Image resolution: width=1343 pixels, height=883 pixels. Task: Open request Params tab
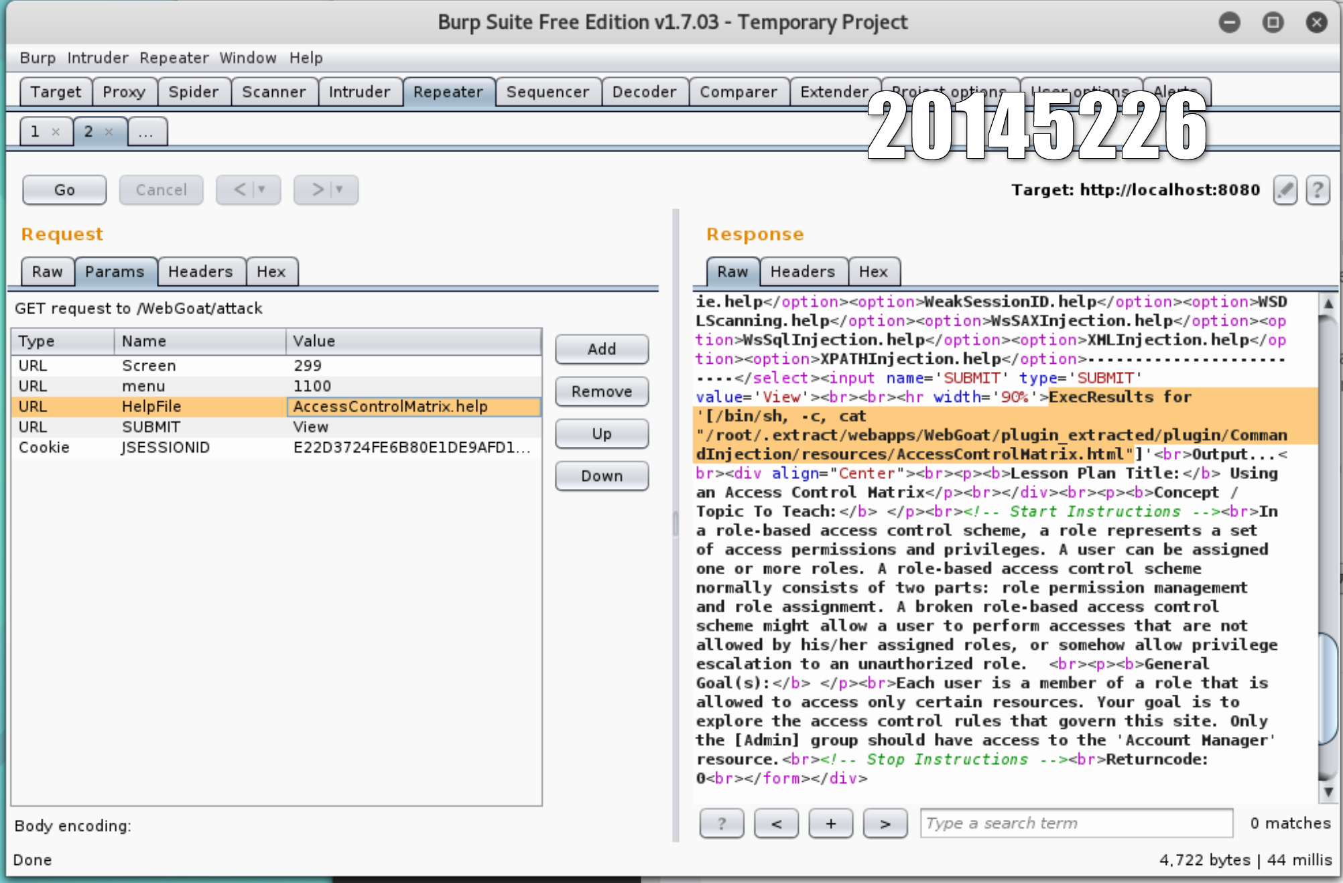coord(115,272)
